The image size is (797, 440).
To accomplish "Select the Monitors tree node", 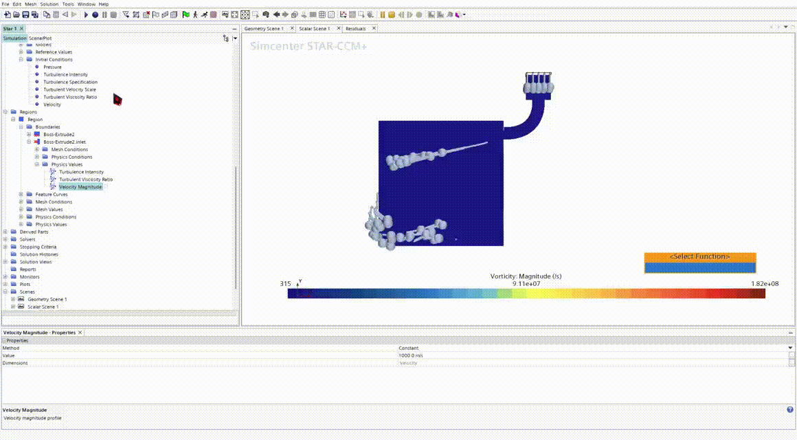I will 30,276.
